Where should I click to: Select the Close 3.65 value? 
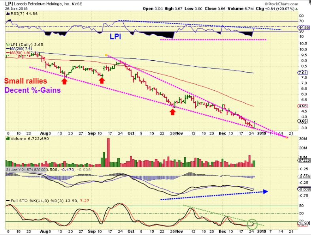point(215,9)
